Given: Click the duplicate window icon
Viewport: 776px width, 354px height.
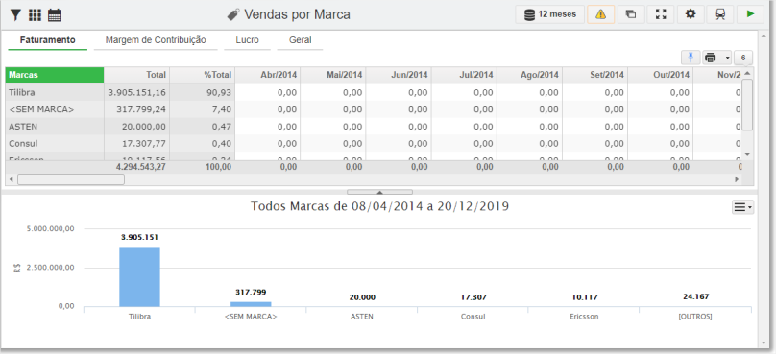Looking at the screenshot, I should (630, 14).
